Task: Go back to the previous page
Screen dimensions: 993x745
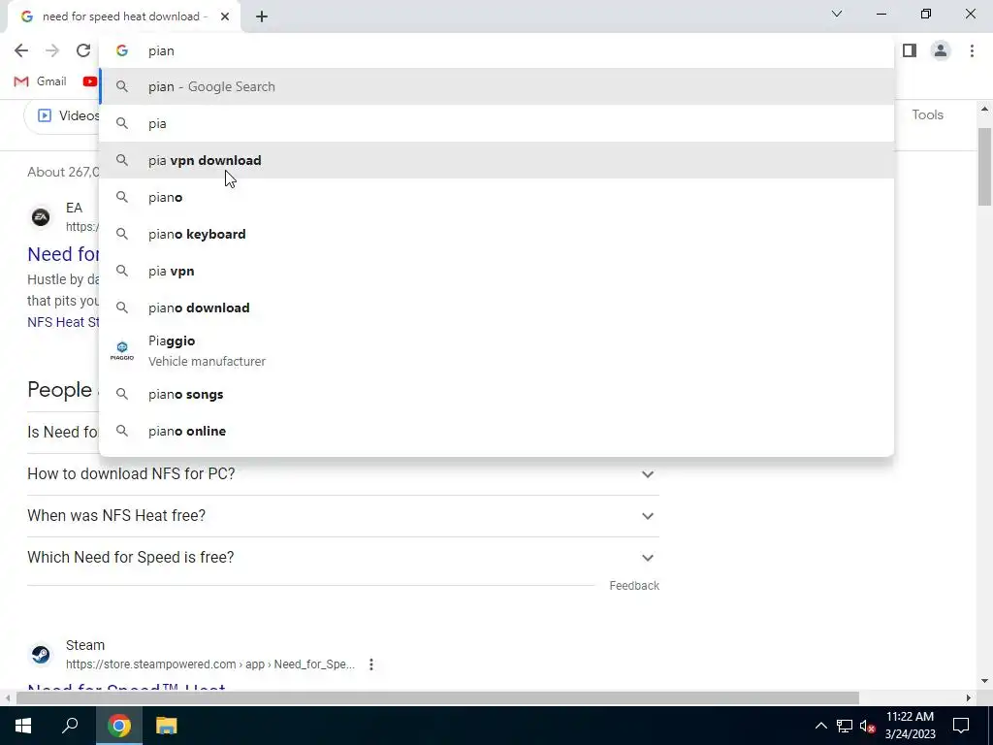Action: tap(21, 50)
